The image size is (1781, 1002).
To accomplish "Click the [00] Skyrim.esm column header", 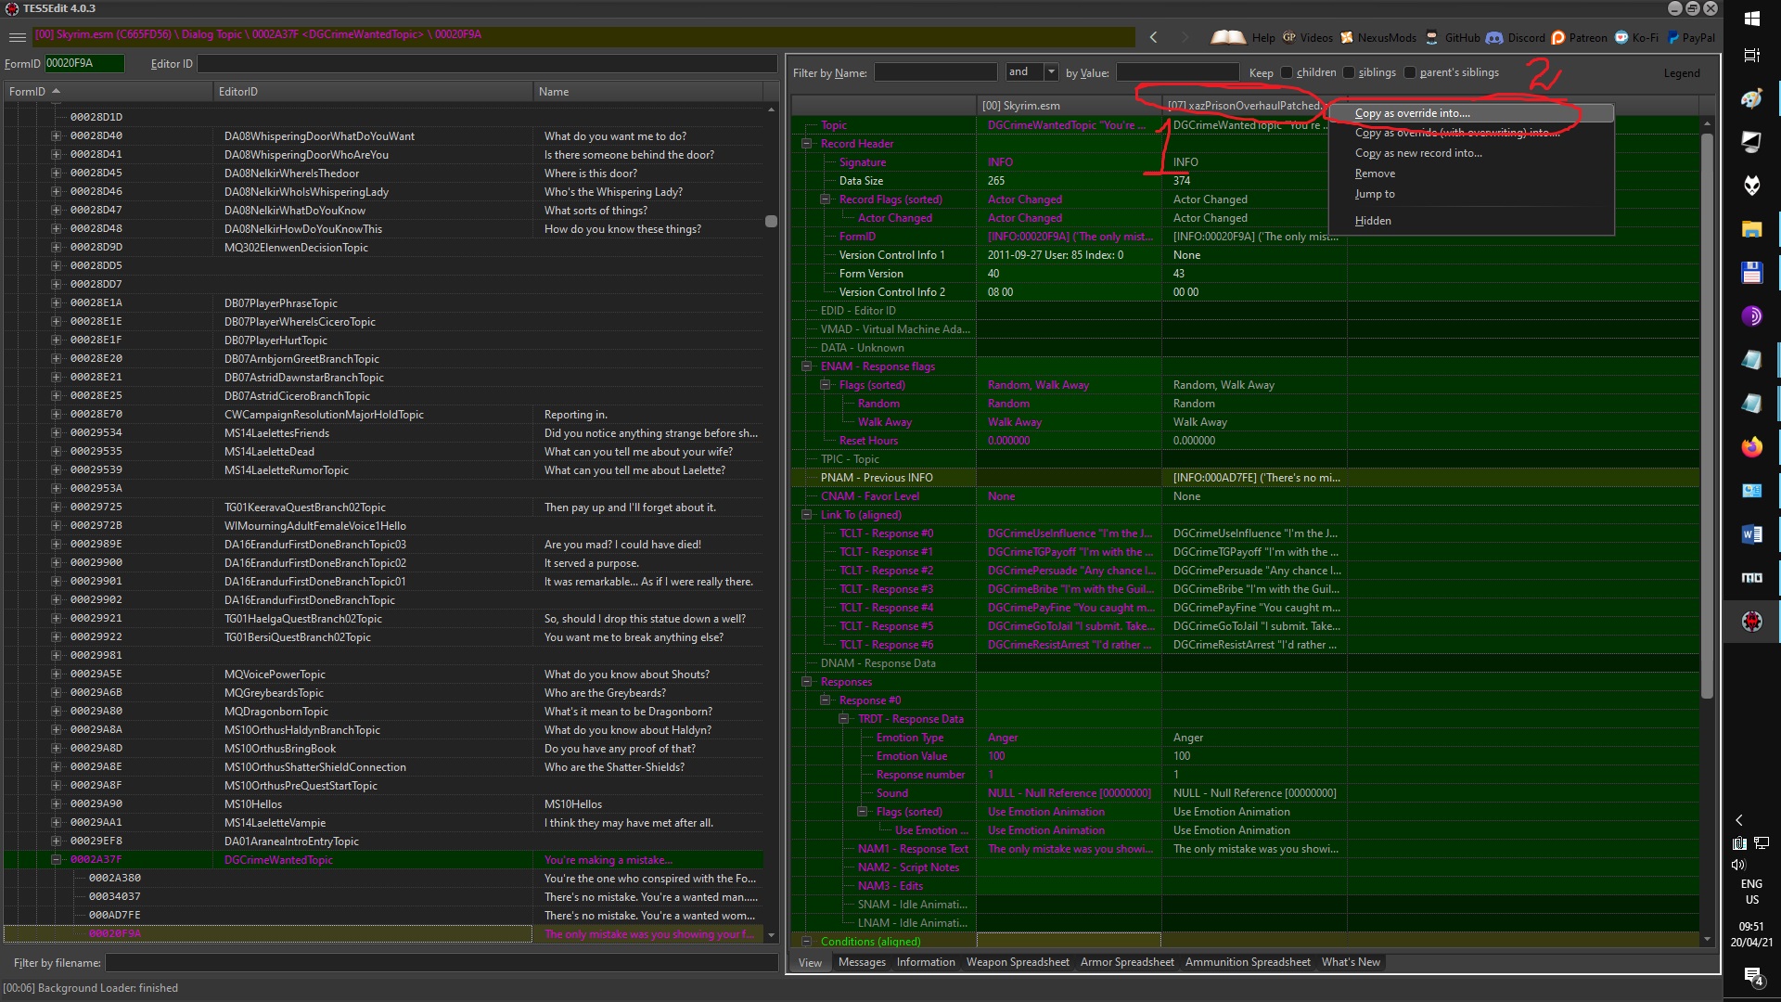I will [1069, 106].
